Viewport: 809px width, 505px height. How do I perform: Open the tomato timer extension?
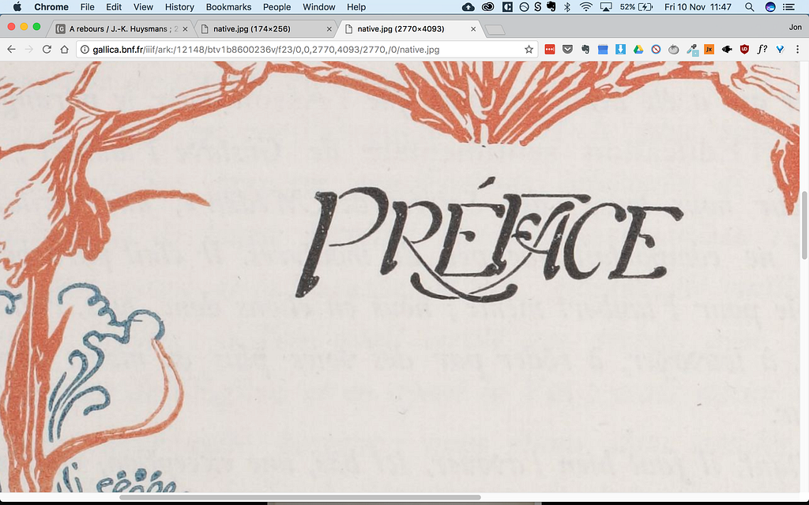(673, 50)
